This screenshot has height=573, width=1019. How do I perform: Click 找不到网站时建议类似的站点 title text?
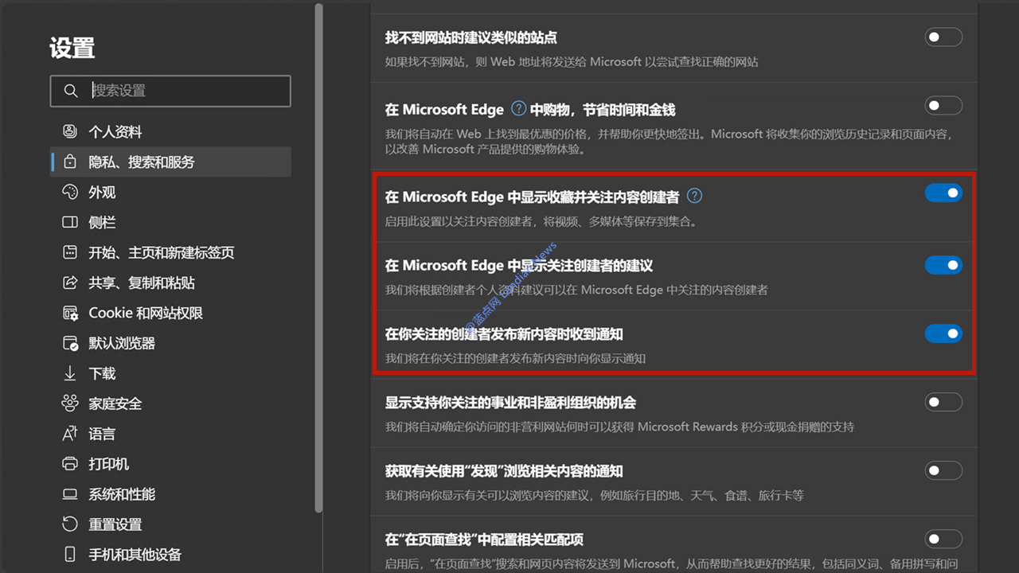tap(471, 37)
